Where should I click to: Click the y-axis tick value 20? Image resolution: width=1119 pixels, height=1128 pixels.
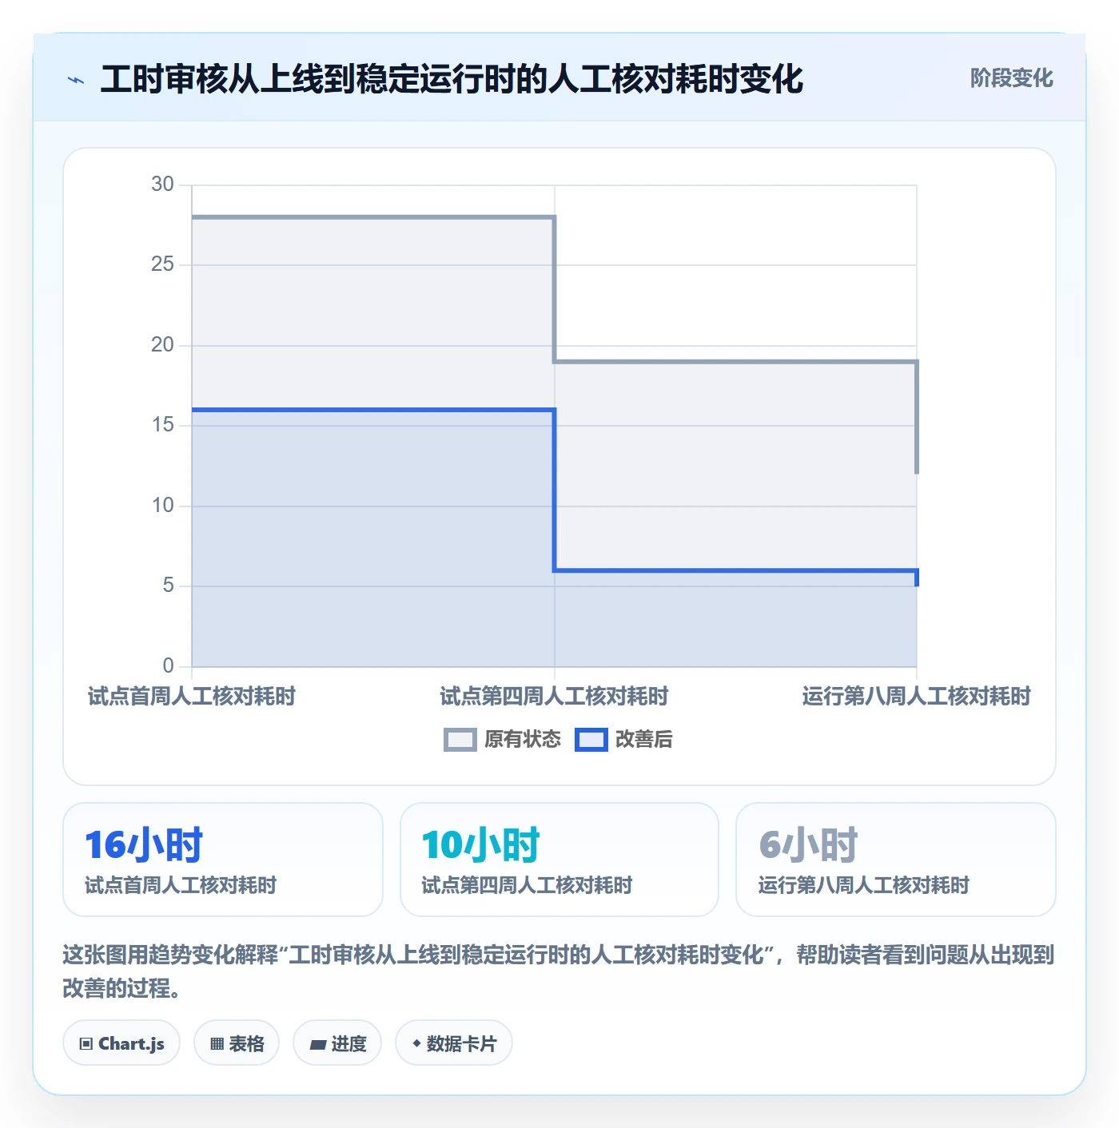pos(162,345)
